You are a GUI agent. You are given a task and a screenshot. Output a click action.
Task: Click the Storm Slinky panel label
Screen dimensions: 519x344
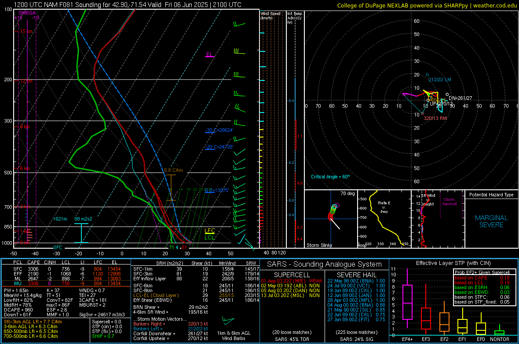[319, 245]
